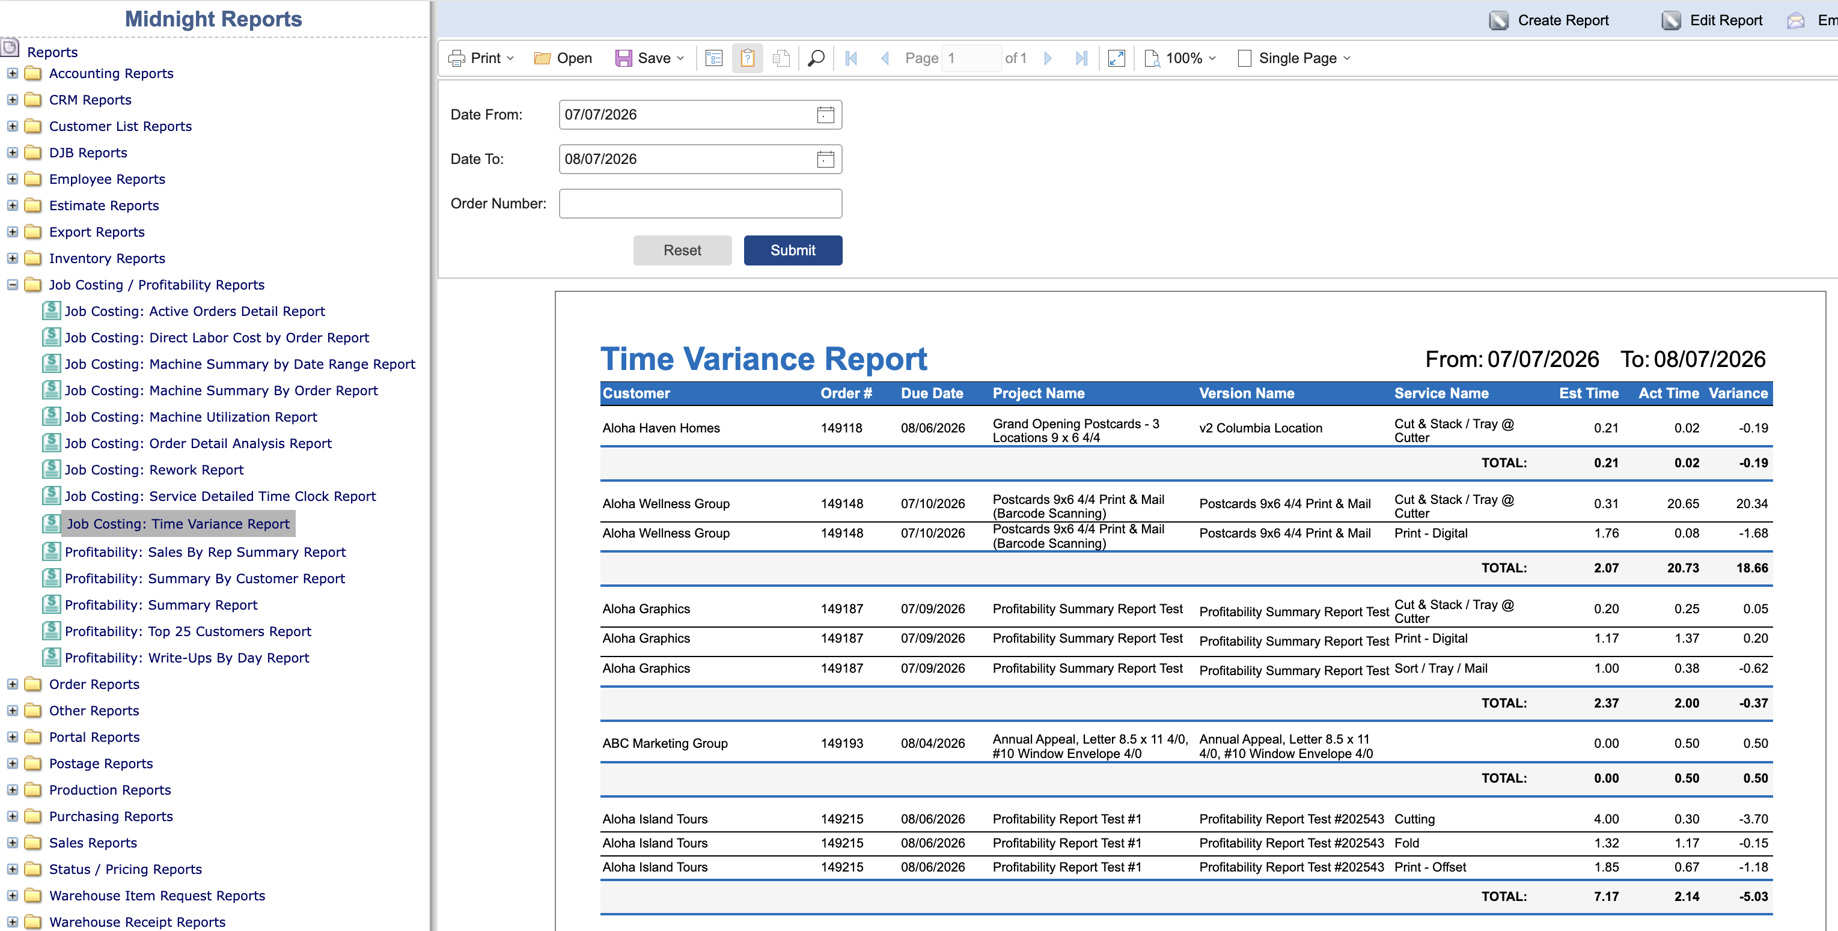Toggle the Parameters panel icon
Image resolution: width=1838 pixels, height=931 pixels.
point(747,58)
